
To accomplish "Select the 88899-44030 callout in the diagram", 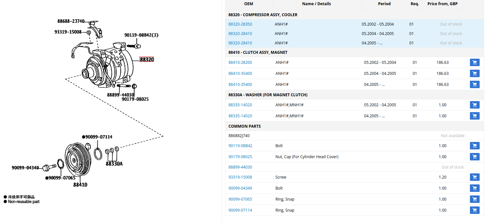I will tap(120, 95).
